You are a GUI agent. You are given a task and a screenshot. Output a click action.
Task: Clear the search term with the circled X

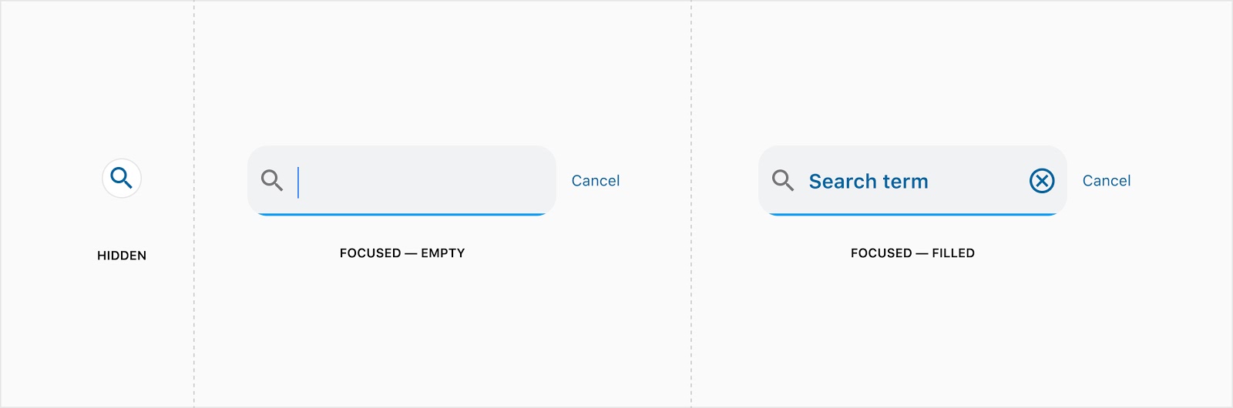click(x=1042, y=181)
